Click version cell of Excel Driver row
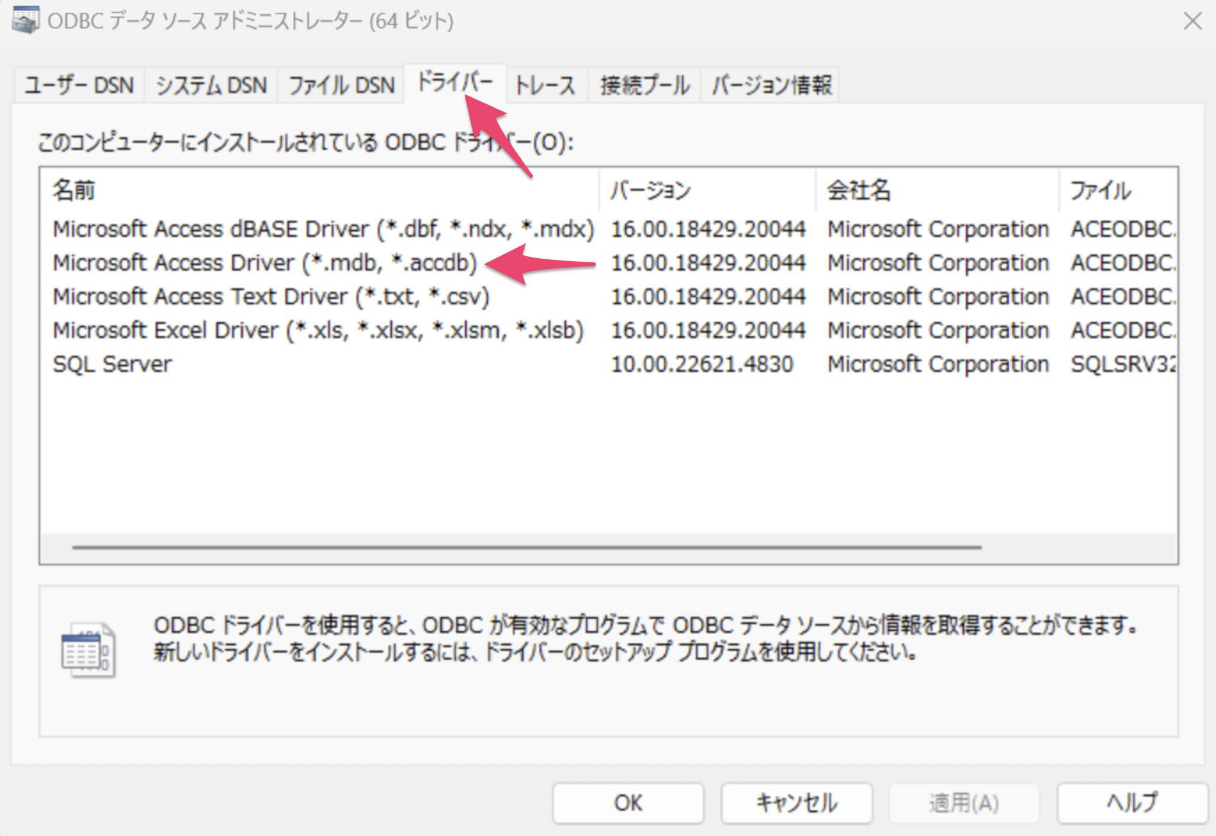This screenshot has width=1216, height=836. coord(708,330)
